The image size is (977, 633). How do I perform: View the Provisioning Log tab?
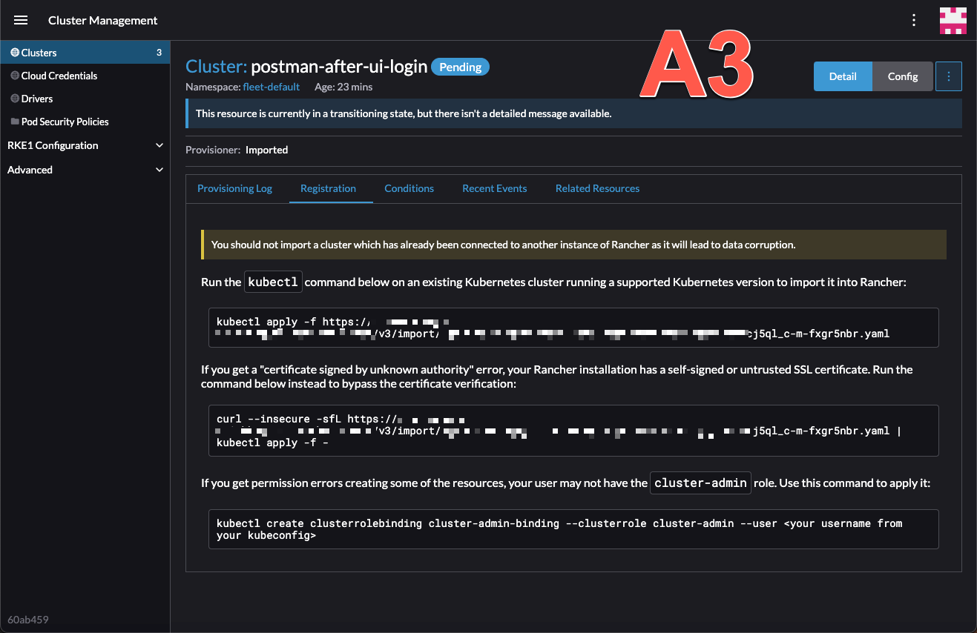234,188
